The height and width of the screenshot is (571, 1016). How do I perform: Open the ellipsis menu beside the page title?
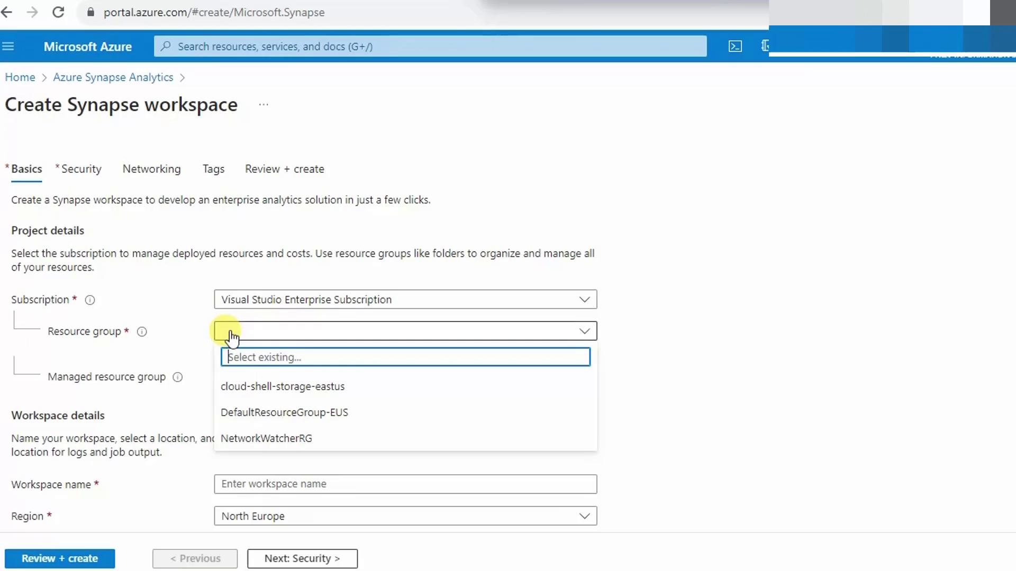click(264, 105)
